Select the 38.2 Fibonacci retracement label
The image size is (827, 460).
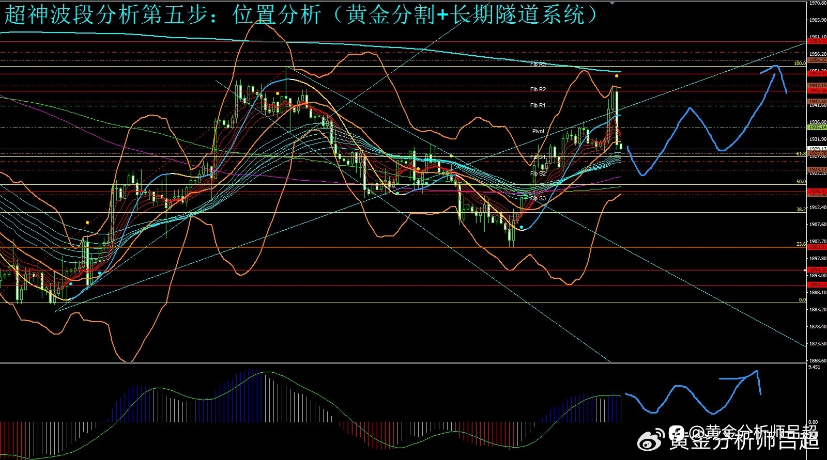(801, 210)
